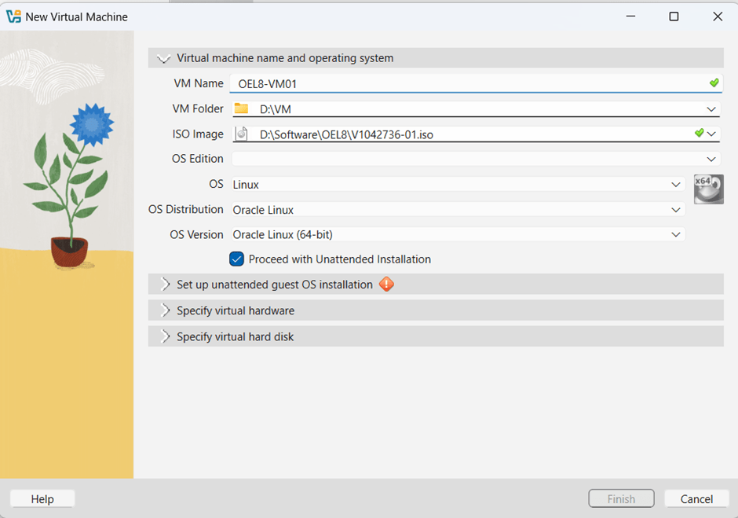The image size is (738, 518).
Task: Open the VM Folder dropdown
Action: (x=711, y=109)
